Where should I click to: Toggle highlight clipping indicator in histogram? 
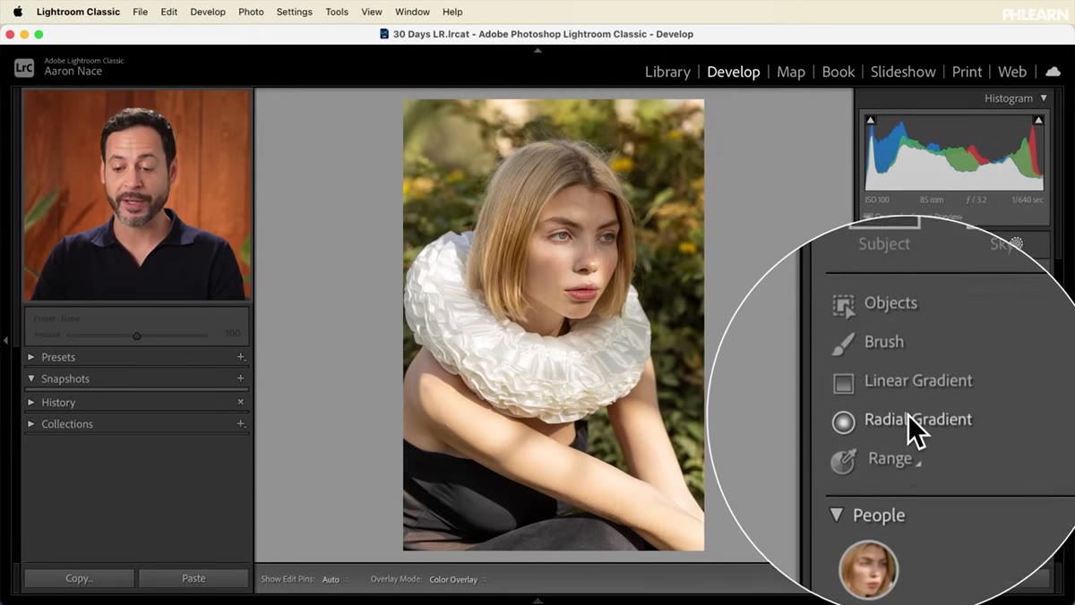click(1038, 120)
